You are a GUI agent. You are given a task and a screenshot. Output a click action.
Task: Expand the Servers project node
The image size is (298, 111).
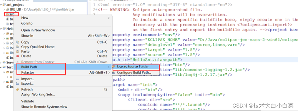point(1,62)
